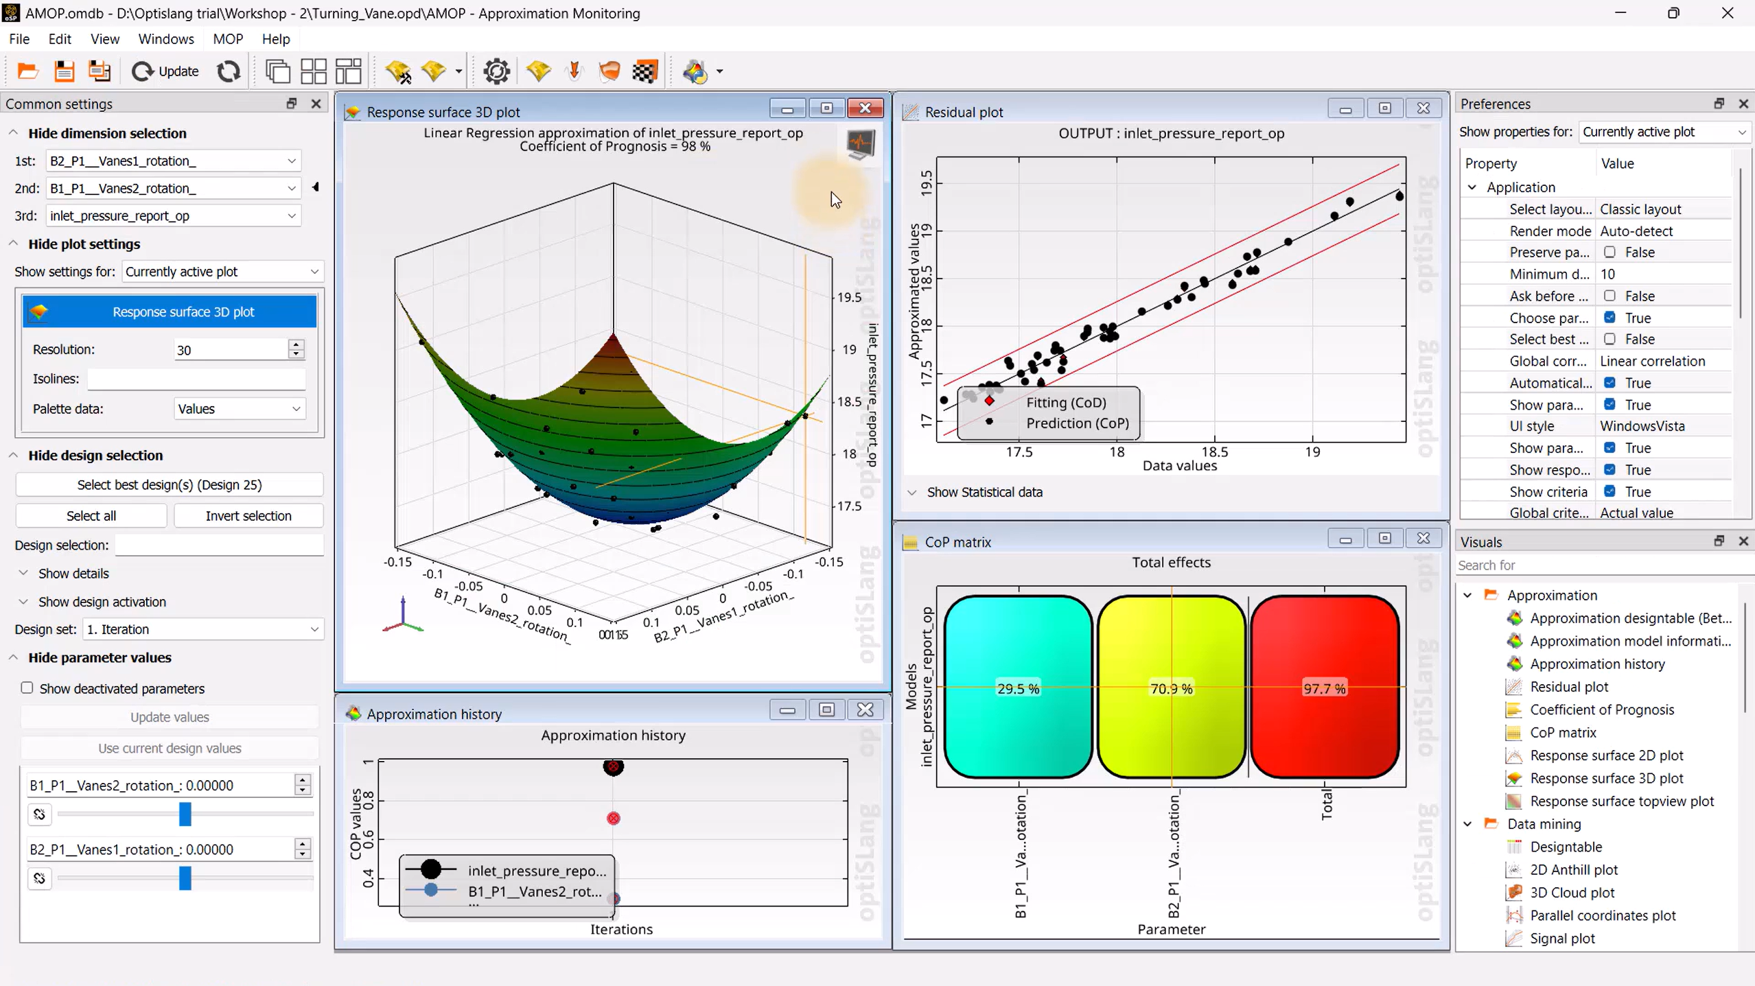Click the settings gear toolbar icon
Screen dimensions: 1755x986
coord(496,71)
